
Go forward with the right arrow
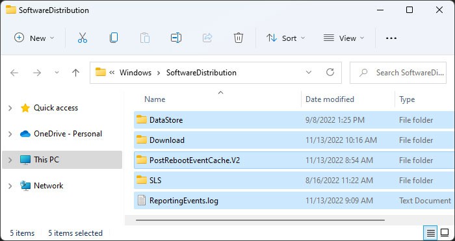37,73
